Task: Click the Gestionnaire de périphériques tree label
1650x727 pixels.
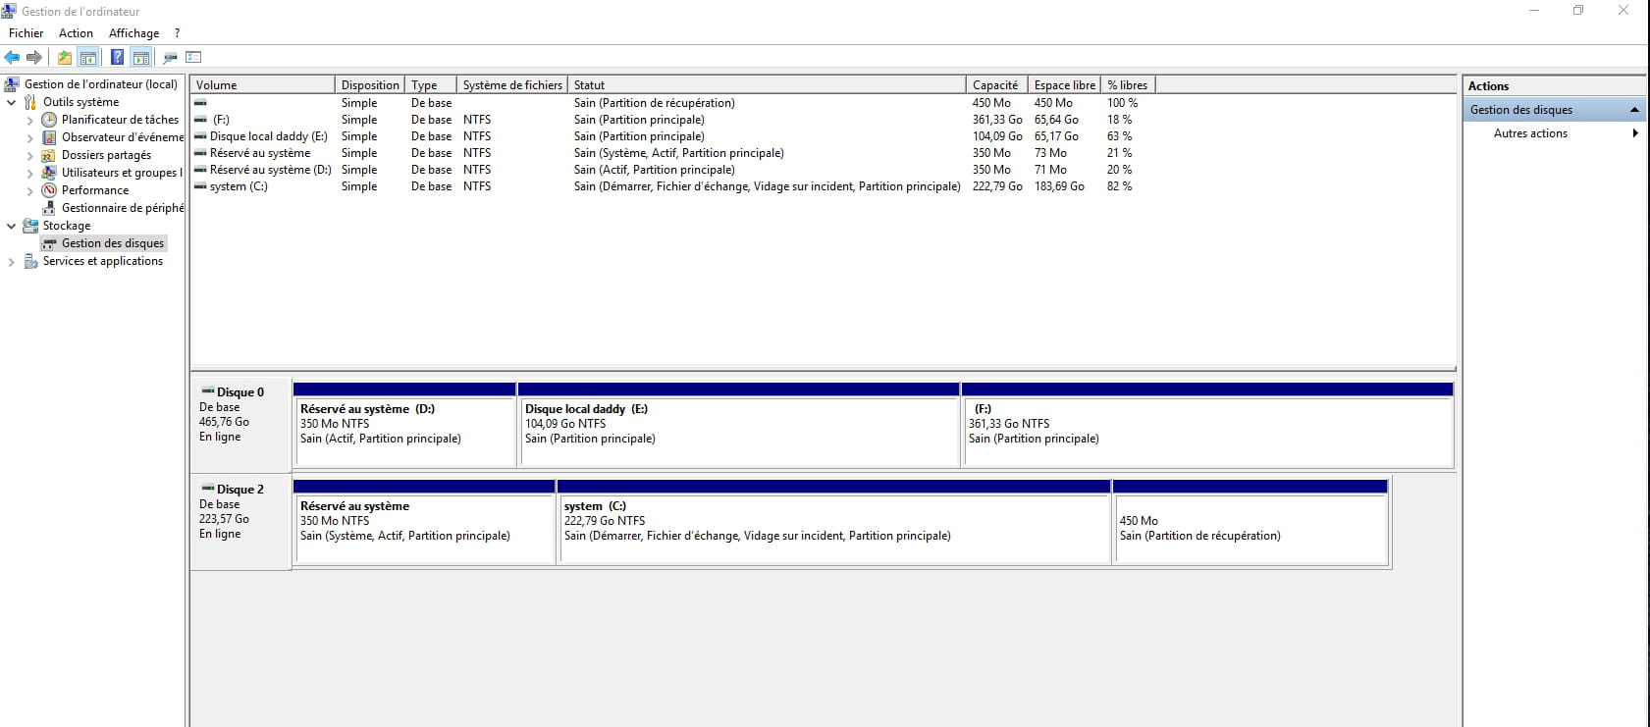Action: [x=123, y=208]
